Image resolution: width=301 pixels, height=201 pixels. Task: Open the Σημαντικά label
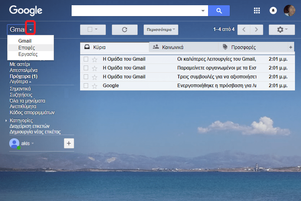click(20, 89)
